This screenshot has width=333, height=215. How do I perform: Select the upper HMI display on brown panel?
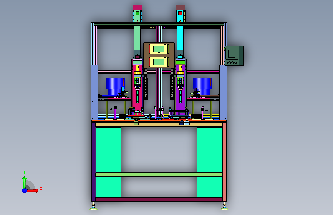[x=159, y=49]
